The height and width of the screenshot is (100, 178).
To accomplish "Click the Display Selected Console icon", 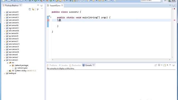I will coord(159,65).
